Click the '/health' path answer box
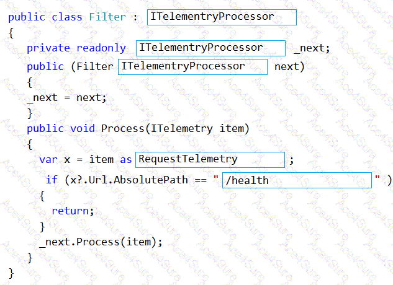 pos(296,180)
